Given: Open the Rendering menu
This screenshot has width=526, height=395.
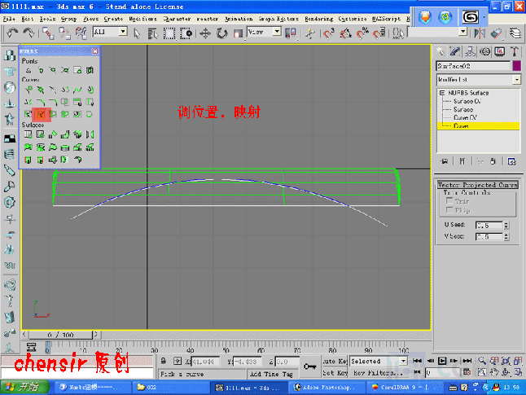Looking at the screenshot, I should (318, 19).
